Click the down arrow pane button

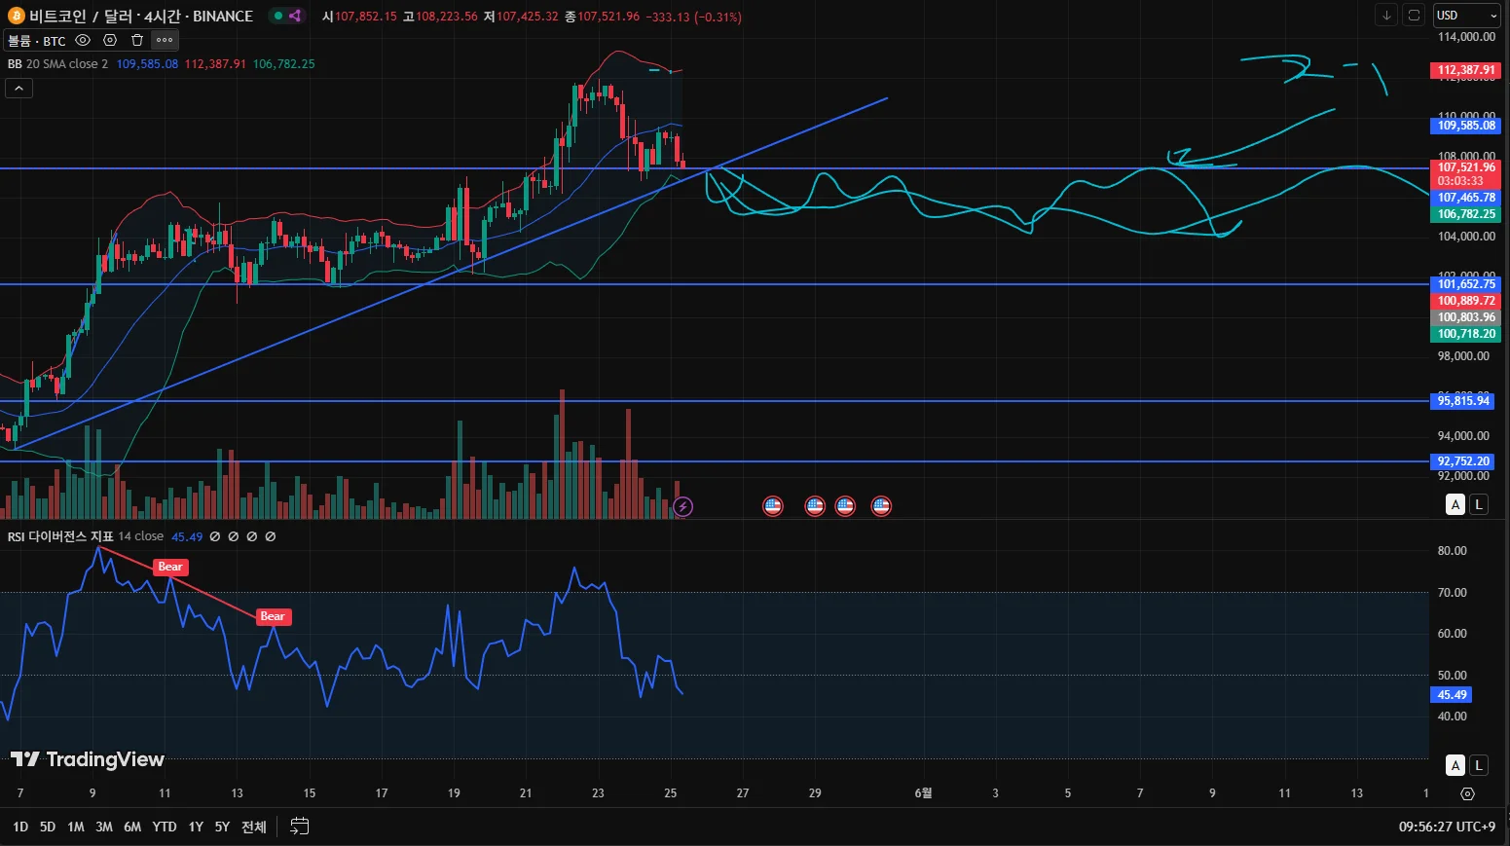(1386, 16)
